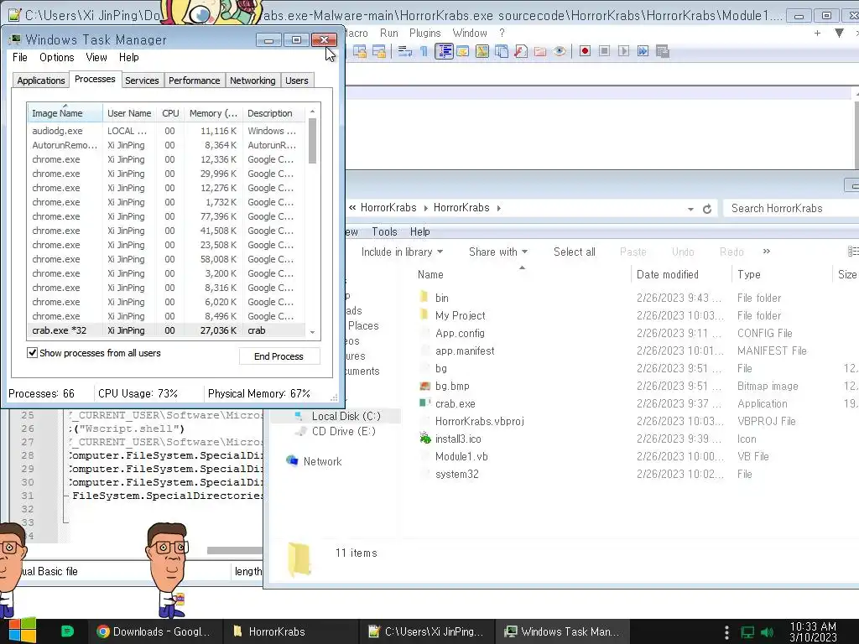The height and width of the screenshot is (644, 859).
Task: Open the Notepad++ Plugins menu
Action: point(424,34)
